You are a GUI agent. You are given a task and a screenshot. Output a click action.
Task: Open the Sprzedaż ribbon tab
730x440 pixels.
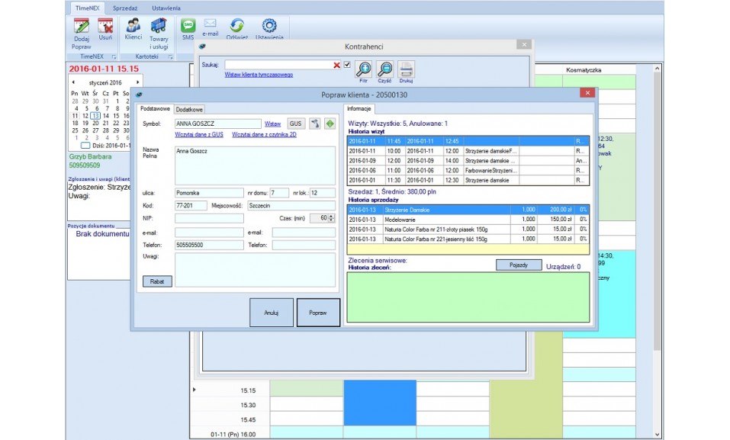click(x=125, y=7)
